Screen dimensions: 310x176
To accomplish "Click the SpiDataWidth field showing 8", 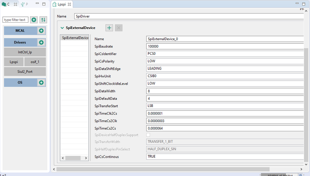I will click(x=225, y=91).
